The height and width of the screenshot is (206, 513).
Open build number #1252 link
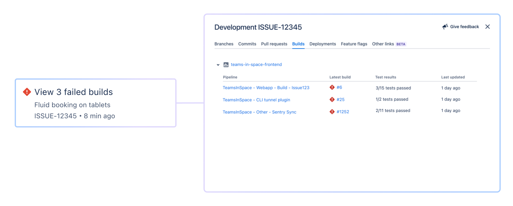pos(343,112)
